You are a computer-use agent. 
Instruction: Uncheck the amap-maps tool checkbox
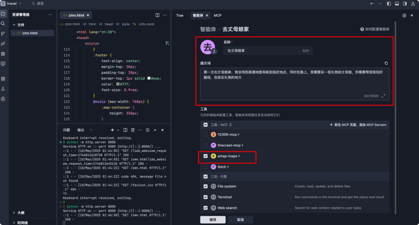click(x=206, y=156)
